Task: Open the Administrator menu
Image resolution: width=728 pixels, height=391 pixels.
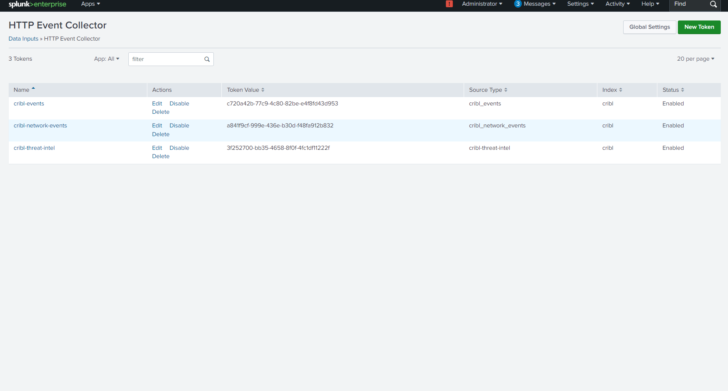Action: (482, 4)
